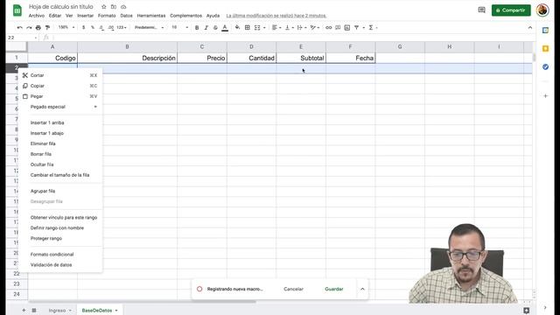Open the font family dropdown
560x315 pixels.
(x=149, y=27)
